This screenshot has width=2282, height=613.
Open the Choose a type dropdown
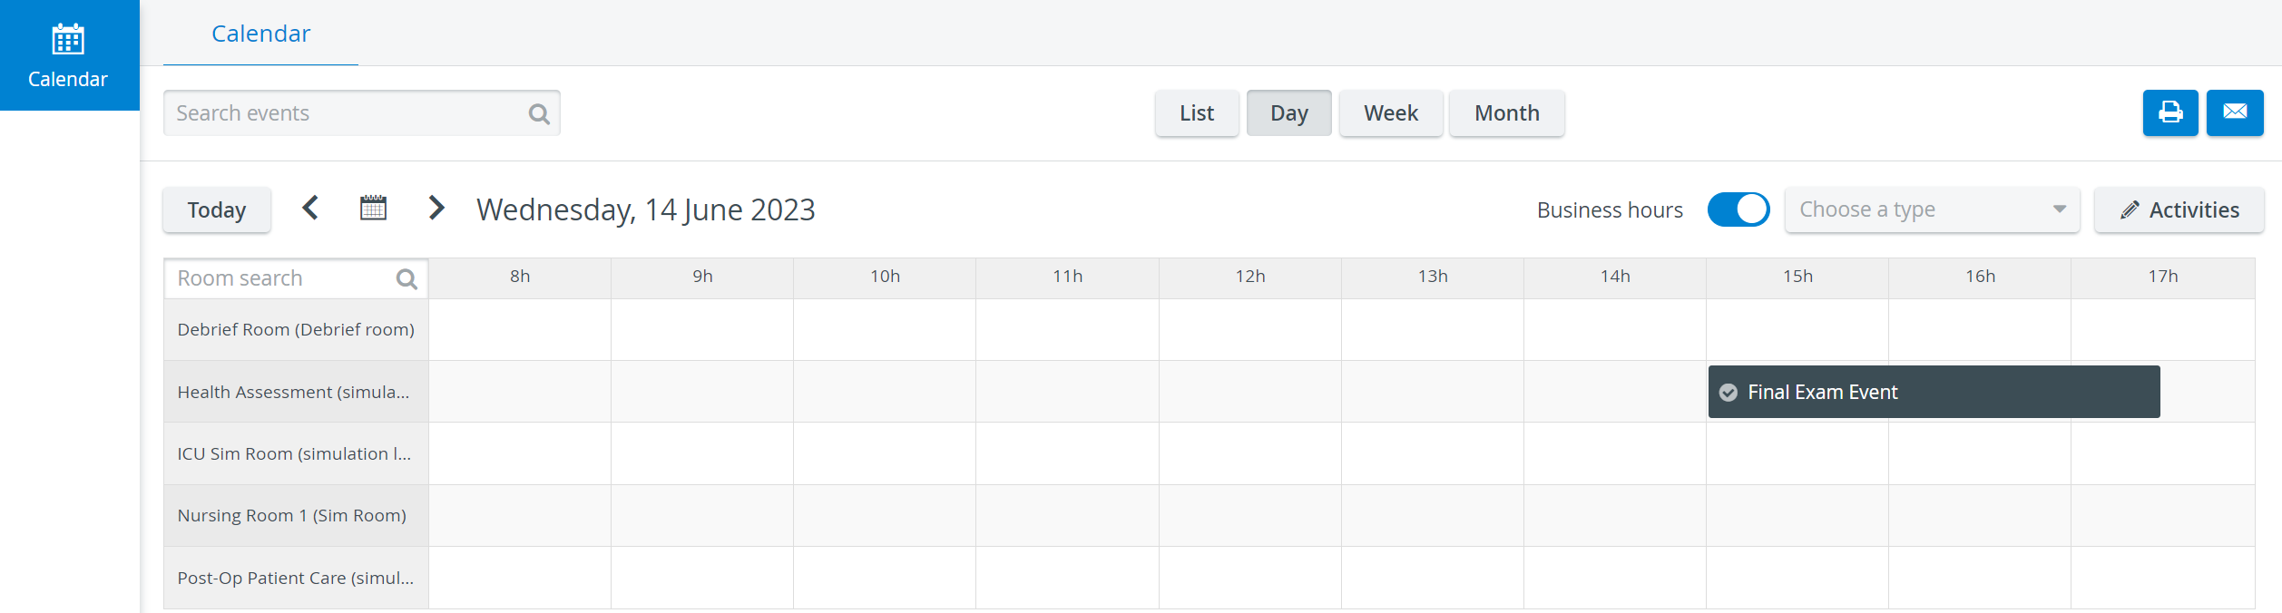click(1932, 209)
